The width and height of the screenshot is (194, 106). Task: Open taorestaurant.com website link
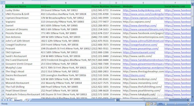coord(139,52)
